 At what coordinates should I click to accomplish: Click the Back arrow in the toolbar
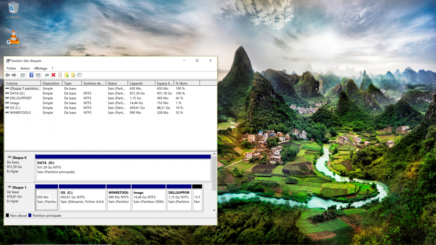point(7,75)
